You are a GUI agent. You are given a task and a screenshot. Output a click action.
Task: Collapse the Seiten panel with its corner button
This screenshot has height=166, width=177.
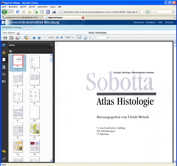click(x=51, y=45)
